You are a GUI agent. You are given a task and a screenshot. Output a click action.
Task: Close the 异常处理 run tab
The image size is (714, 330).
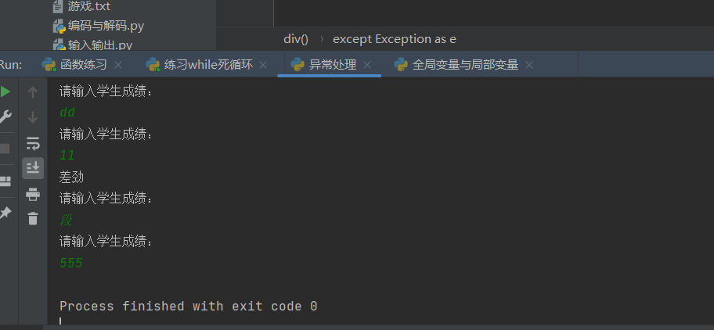click(x=367, y=65)
